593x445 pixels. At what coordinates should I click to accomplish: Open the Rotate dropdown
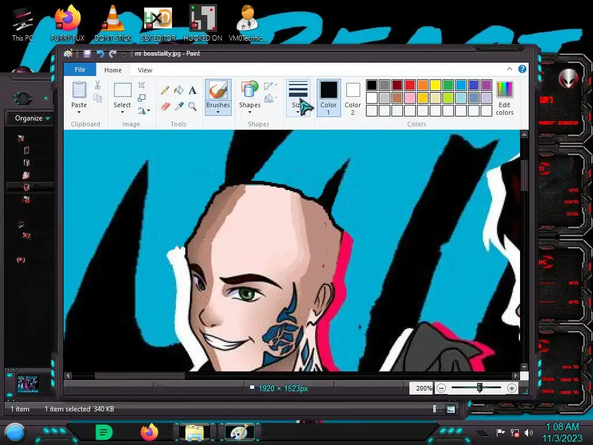[144, 111]
